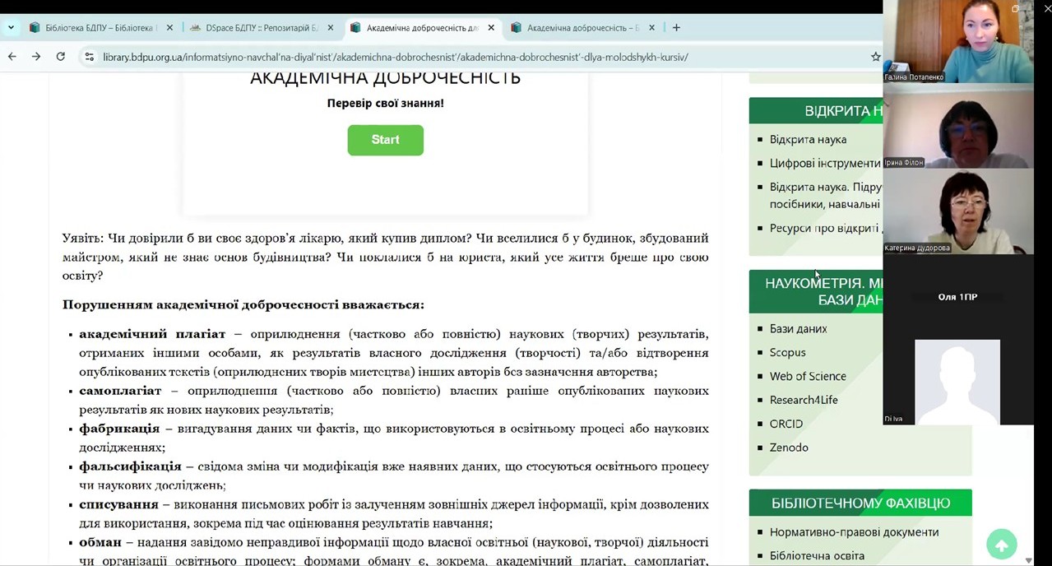Viewport: 1052px width, 566px height.
Task: Bookmark this page with the star icon
Action: pos(875,57)
